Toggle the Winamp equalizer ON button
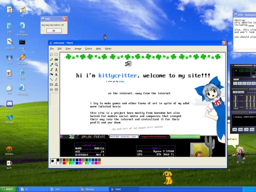This screenshot has width=256, height=192. pos(235,92)
